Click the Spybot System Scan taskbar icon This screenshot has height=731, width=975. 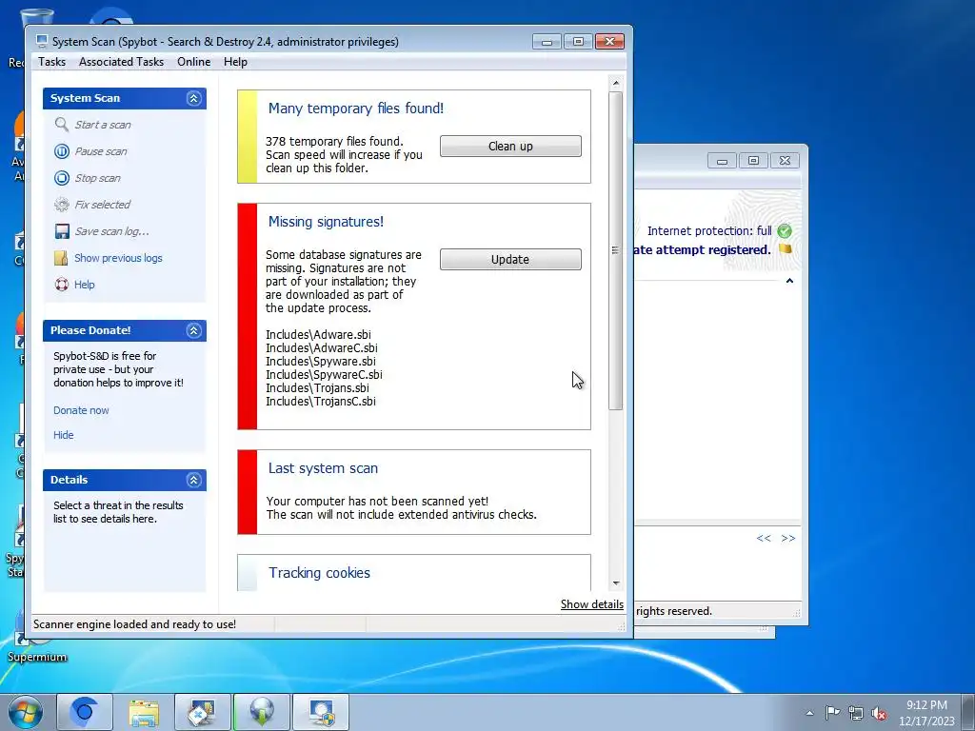point(321,712)
